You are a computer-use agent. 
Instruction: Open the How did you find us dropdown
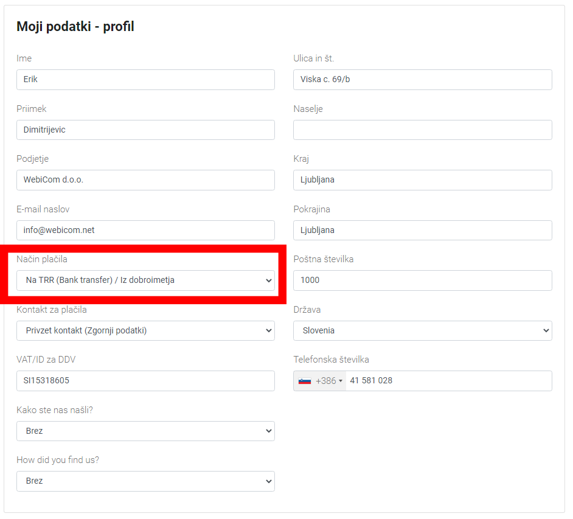145,481
